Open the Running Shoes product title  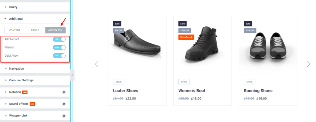pyautogui.click(x=258, y=91)
